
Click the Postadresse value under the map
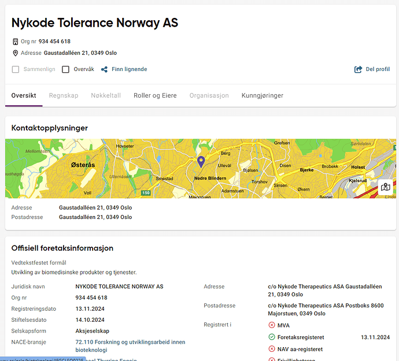(x=95, y=217)
